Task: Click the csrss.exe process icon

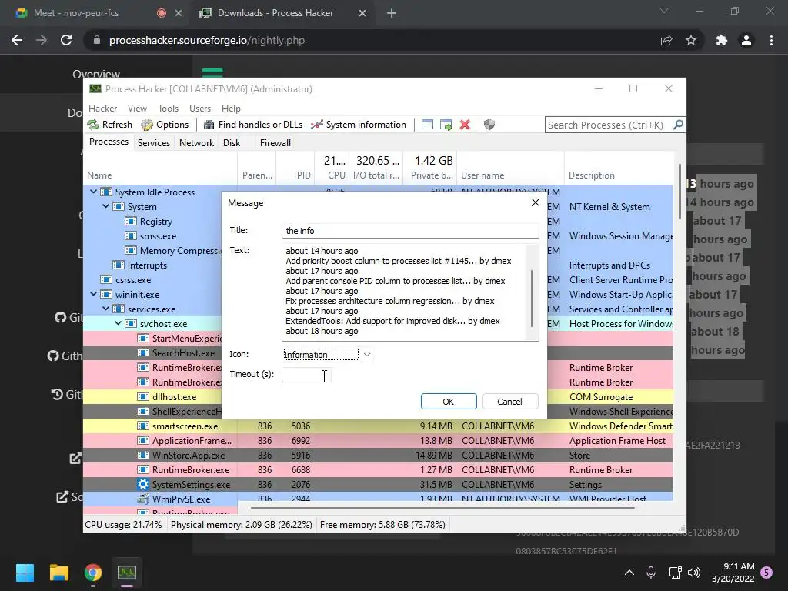Action: pyautogui.click(x=106, y=280)
